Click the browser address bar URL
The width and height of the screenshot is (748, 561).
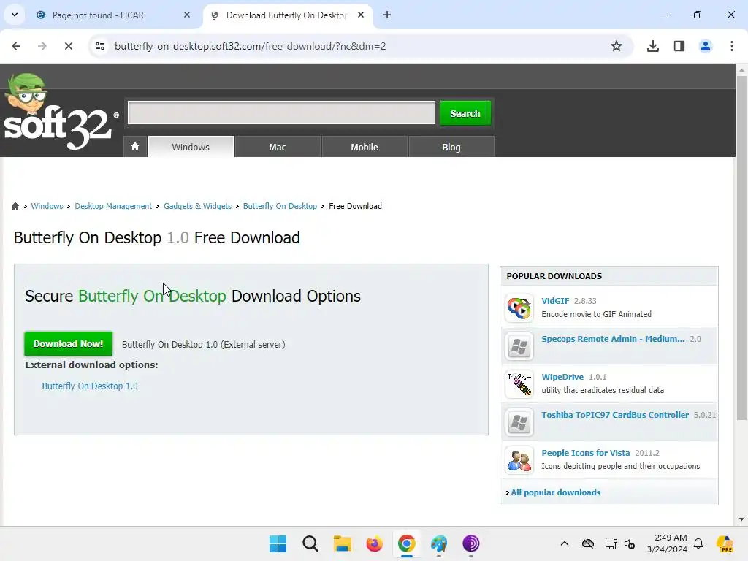point(250,46)
